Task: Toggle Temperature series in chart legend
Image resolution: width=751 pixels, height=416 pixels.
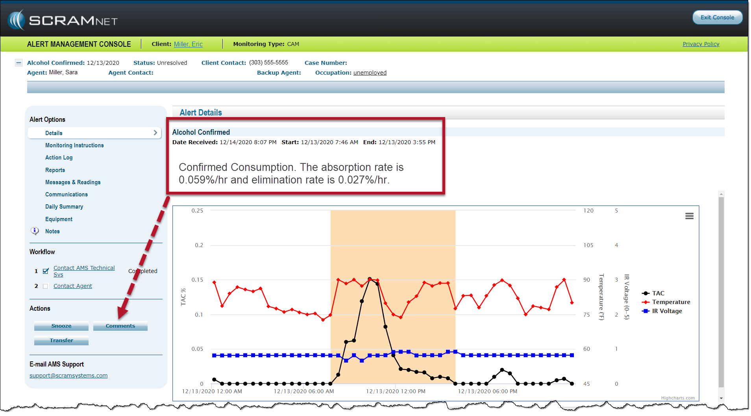Action: (670, 302)
